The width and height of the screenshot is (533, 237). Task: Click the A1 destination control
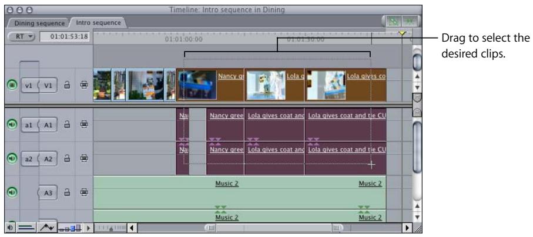48,125
